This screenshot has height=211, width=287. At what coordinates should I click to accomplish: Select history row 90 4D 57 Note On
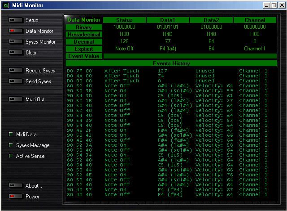pos(167,190)
